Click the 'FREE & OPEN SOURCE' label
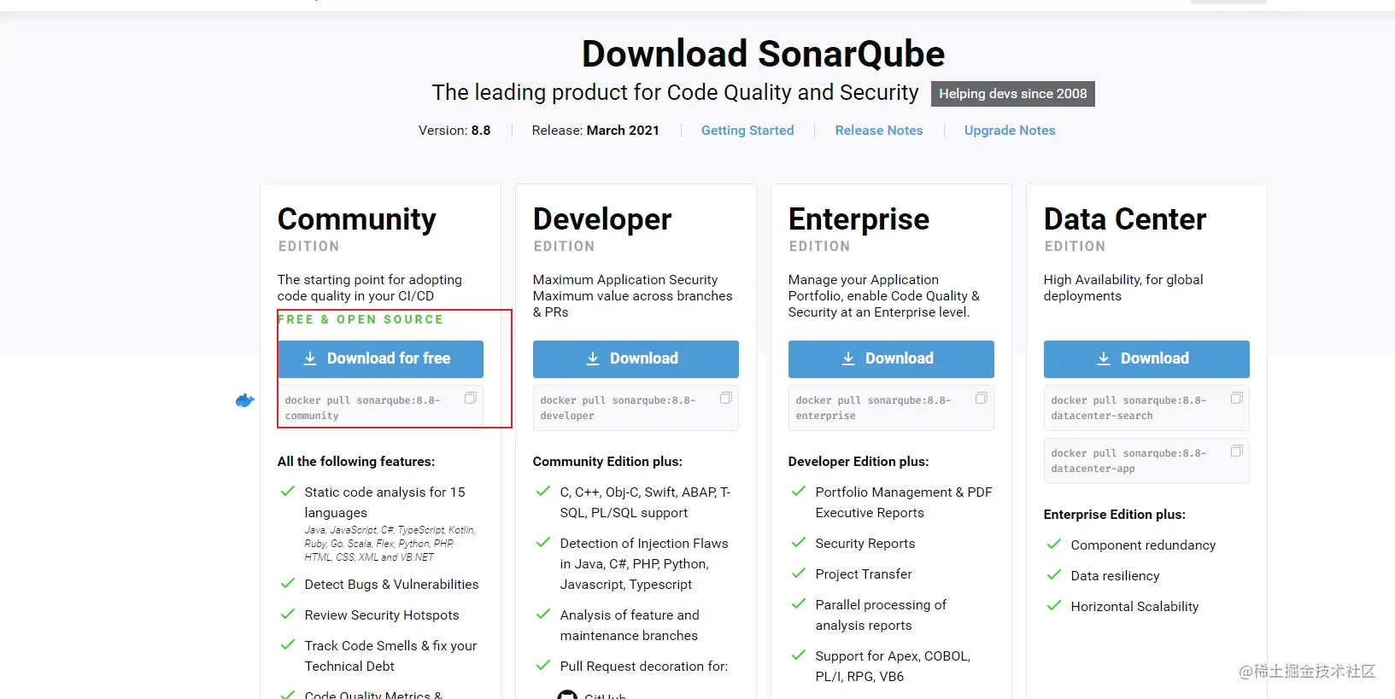The image size is (1395, 699). tap(360, 319)
